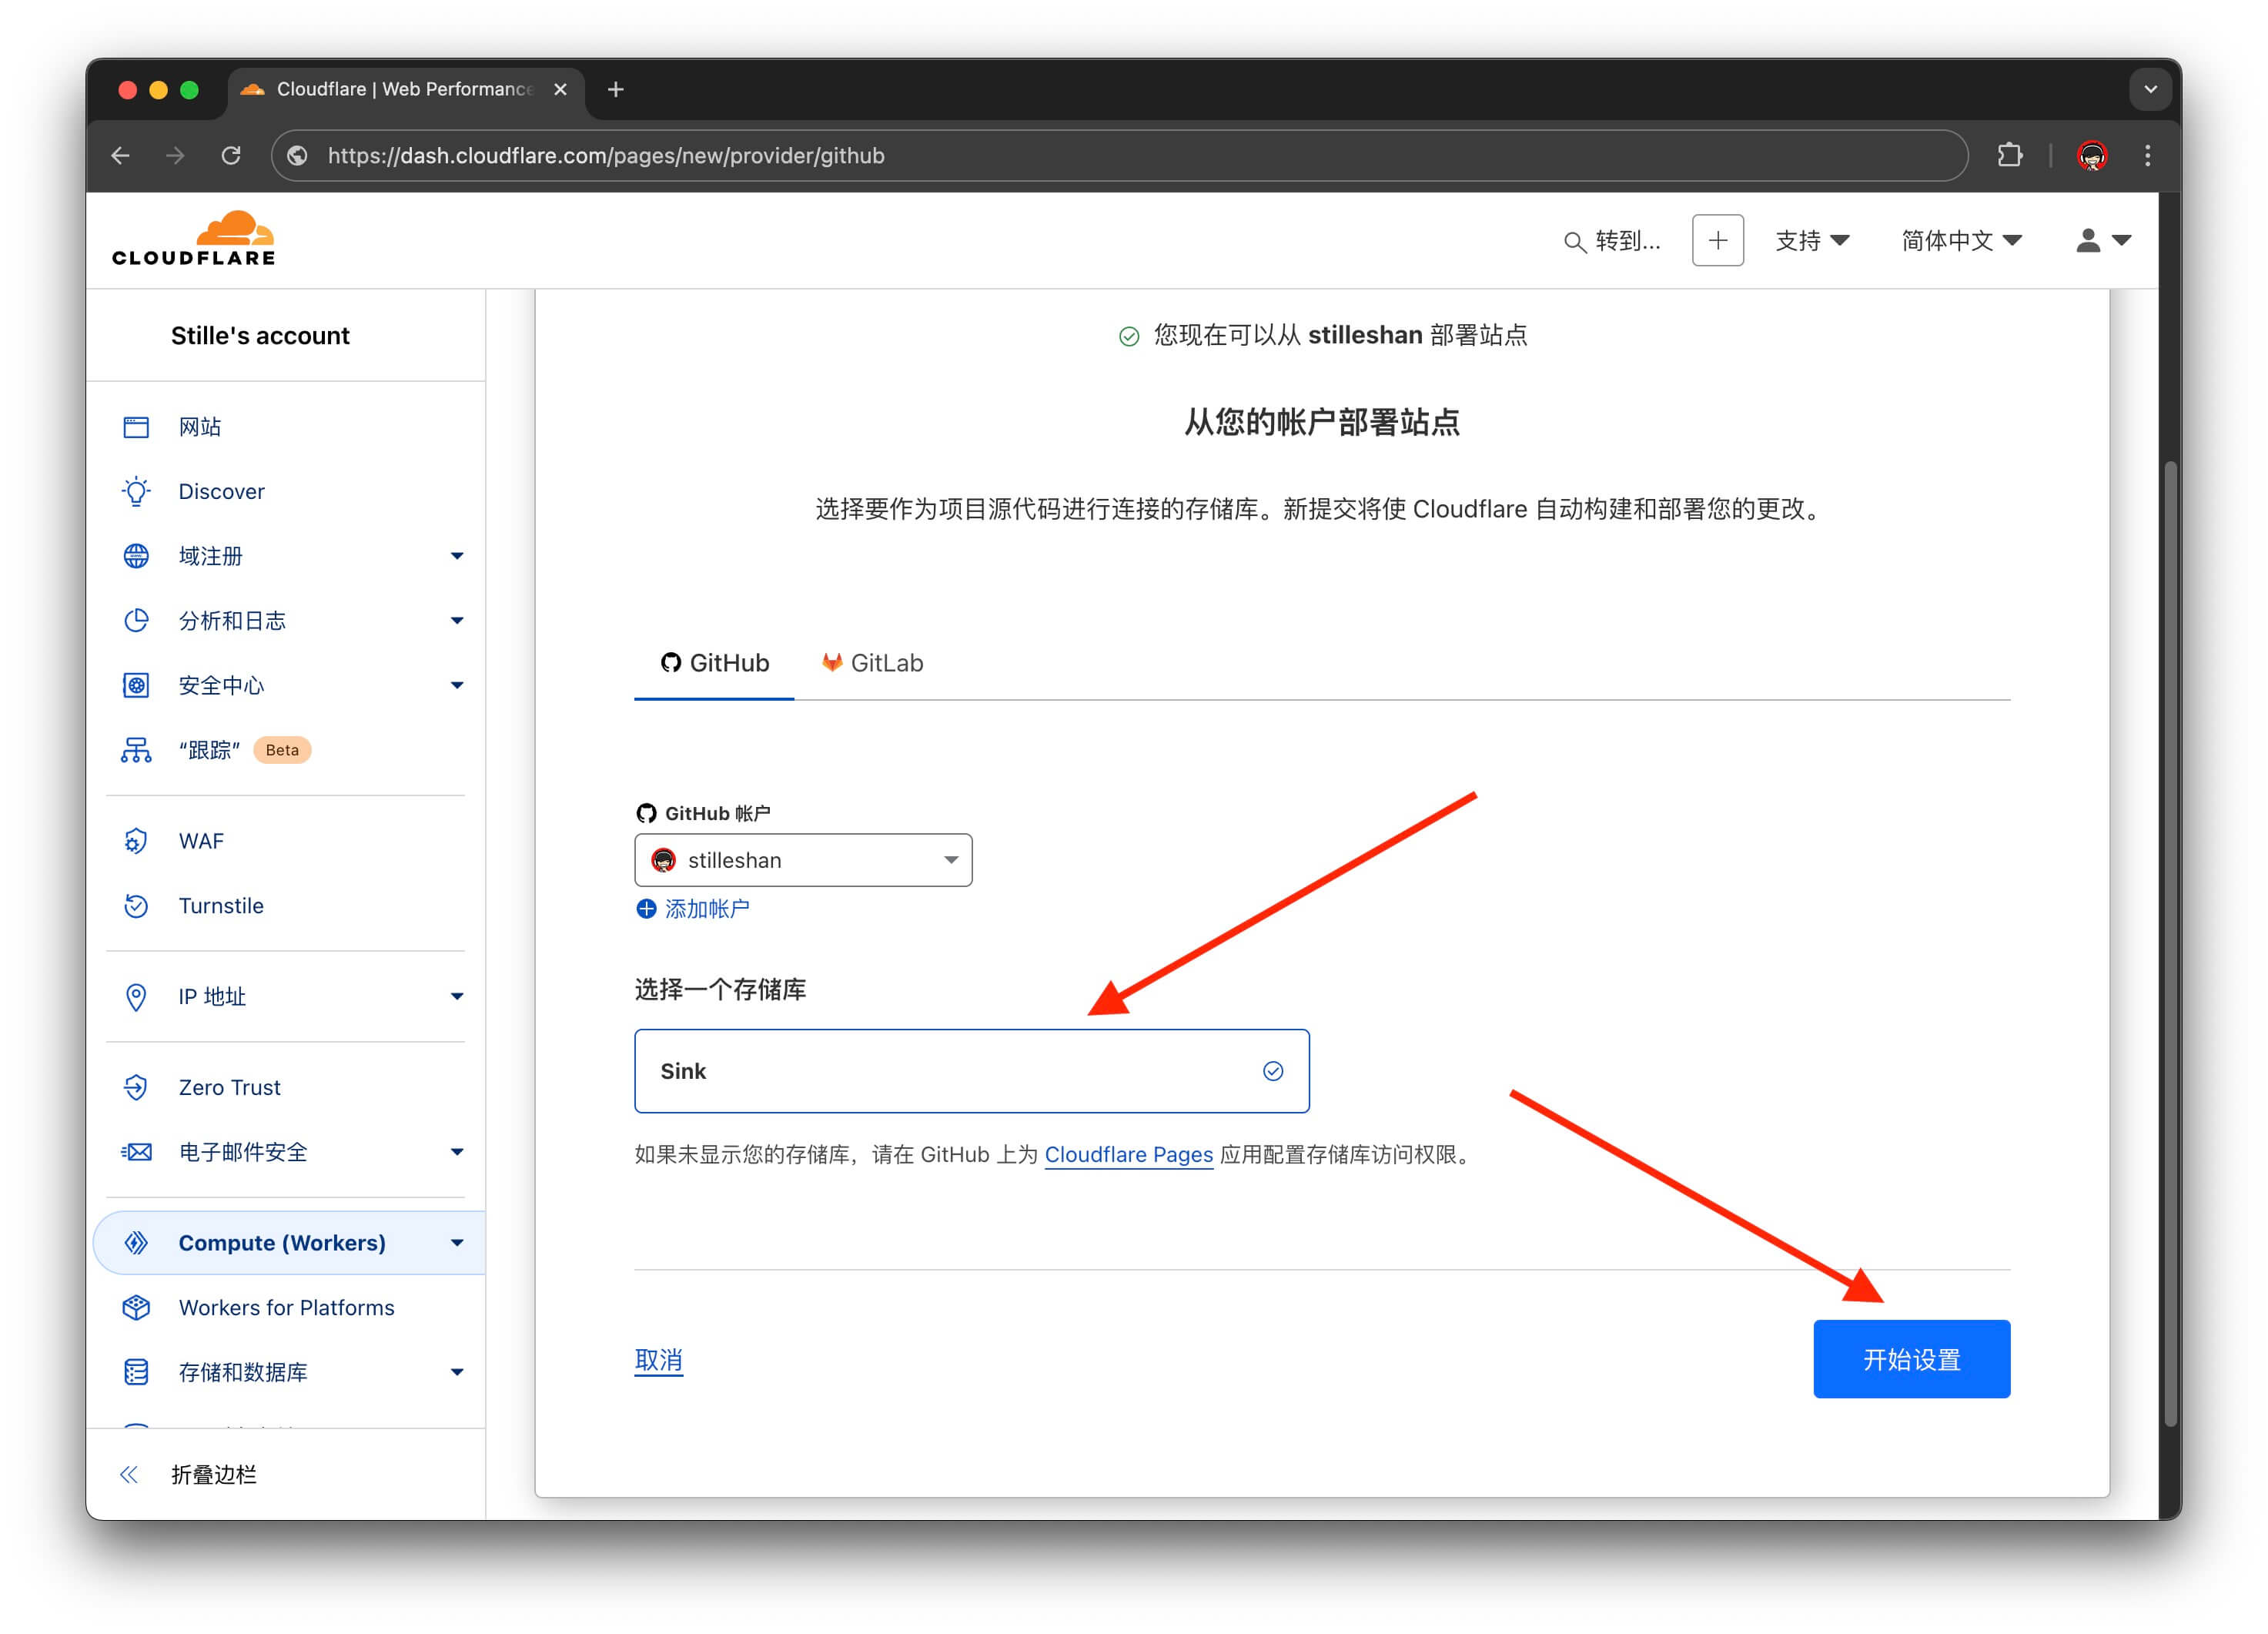Click the 分析和日志 chart icon
The height and width of the screenshot is (1634, 2268).
(x=136, y=620)
